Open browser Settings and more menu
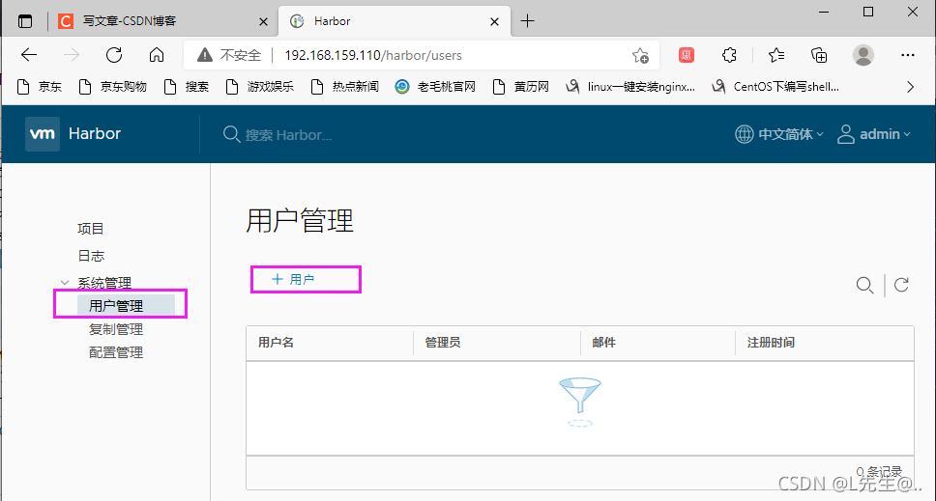Image resolution: width=936 pixels, height=501 pixels. (907, 55)
